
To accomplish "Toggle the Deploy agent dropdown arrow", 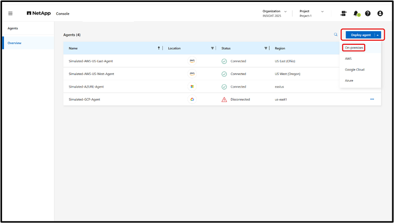I will 378,35.
